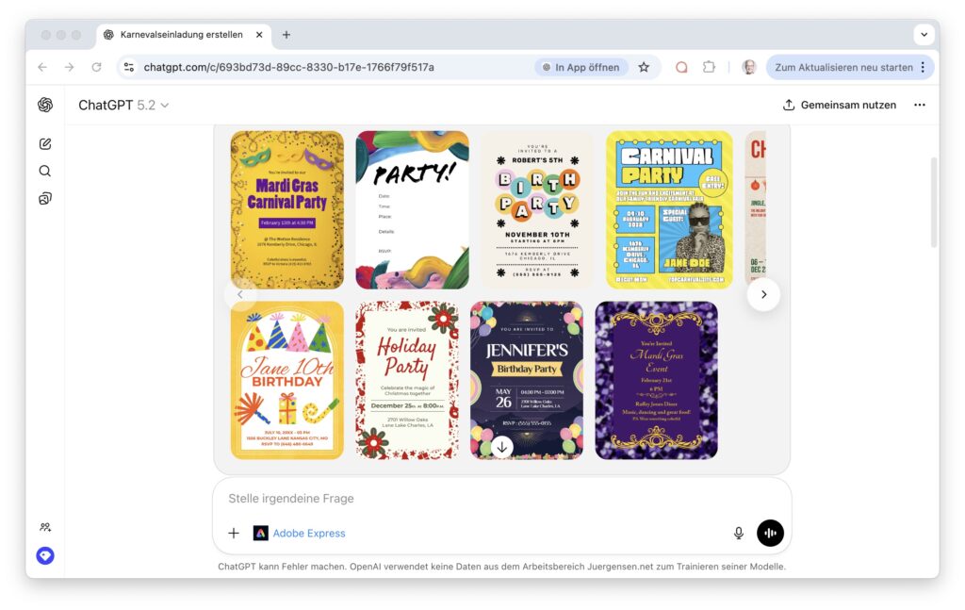Image resolution: width=965 pixels, height=610 pixels.
Task: Open the library images icon in the sidebar
Action: (45, 199)
